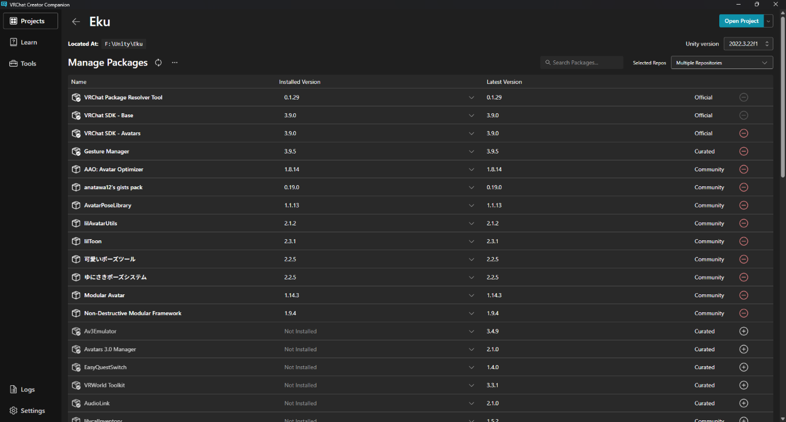Refresh the package list
The width and height of the screenshot is (786, 422).
(158, 63)
